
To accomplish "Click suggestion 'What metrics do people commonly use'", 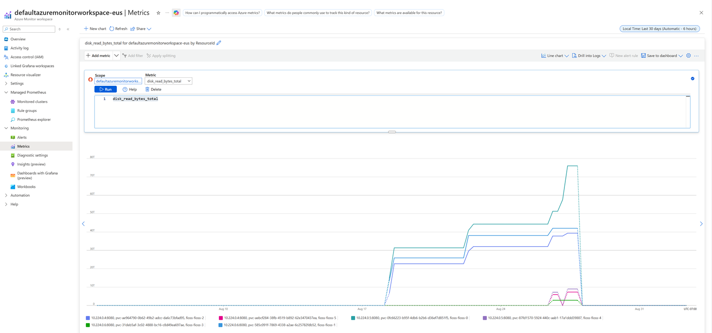I will tap(318, 13).
